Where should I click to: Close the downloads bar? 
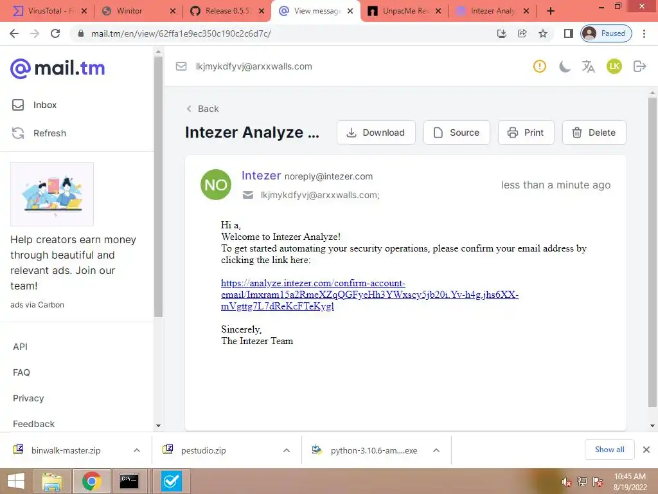646,450
